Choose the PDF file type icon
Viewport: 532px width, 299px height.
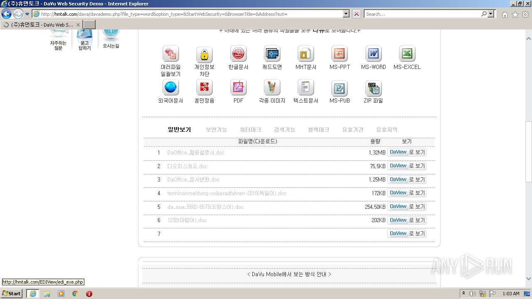pos(238,88)
